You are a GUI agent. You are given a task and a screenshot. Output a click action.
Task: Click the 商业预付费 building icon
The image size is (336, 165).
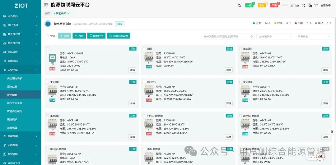[x=5, y=34]
